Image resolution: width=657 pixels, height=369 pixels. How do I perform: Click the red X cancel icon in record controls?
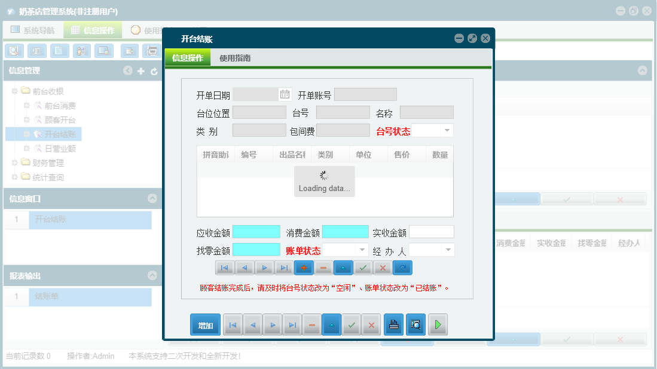[x=383, y=267]
